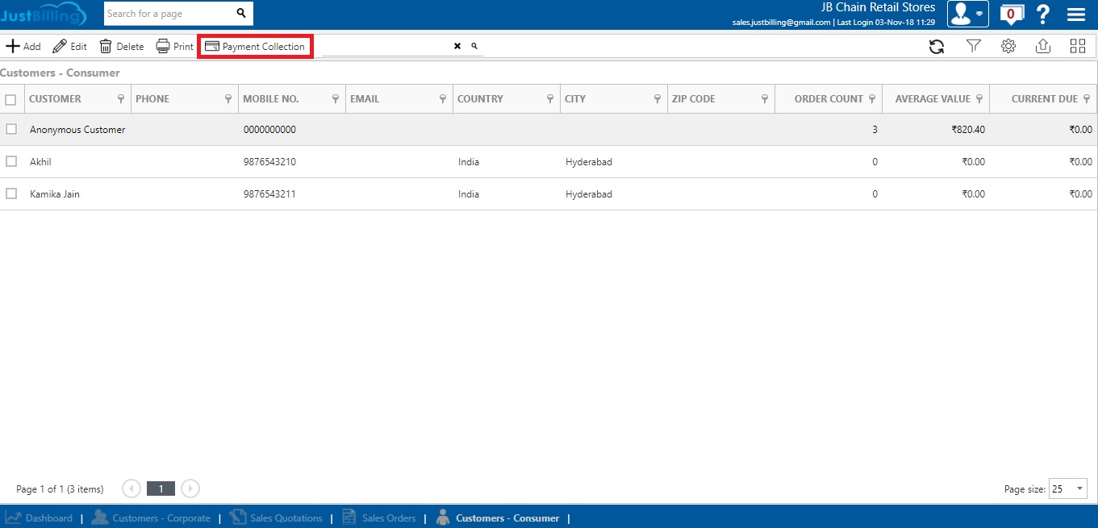Open the help question mark icon

pos(1043,14)
